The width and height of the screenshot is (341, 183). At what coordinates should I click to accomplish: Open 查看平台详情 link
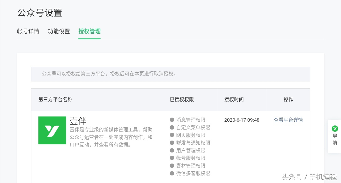pyautogui.click(x=288, y=120)
